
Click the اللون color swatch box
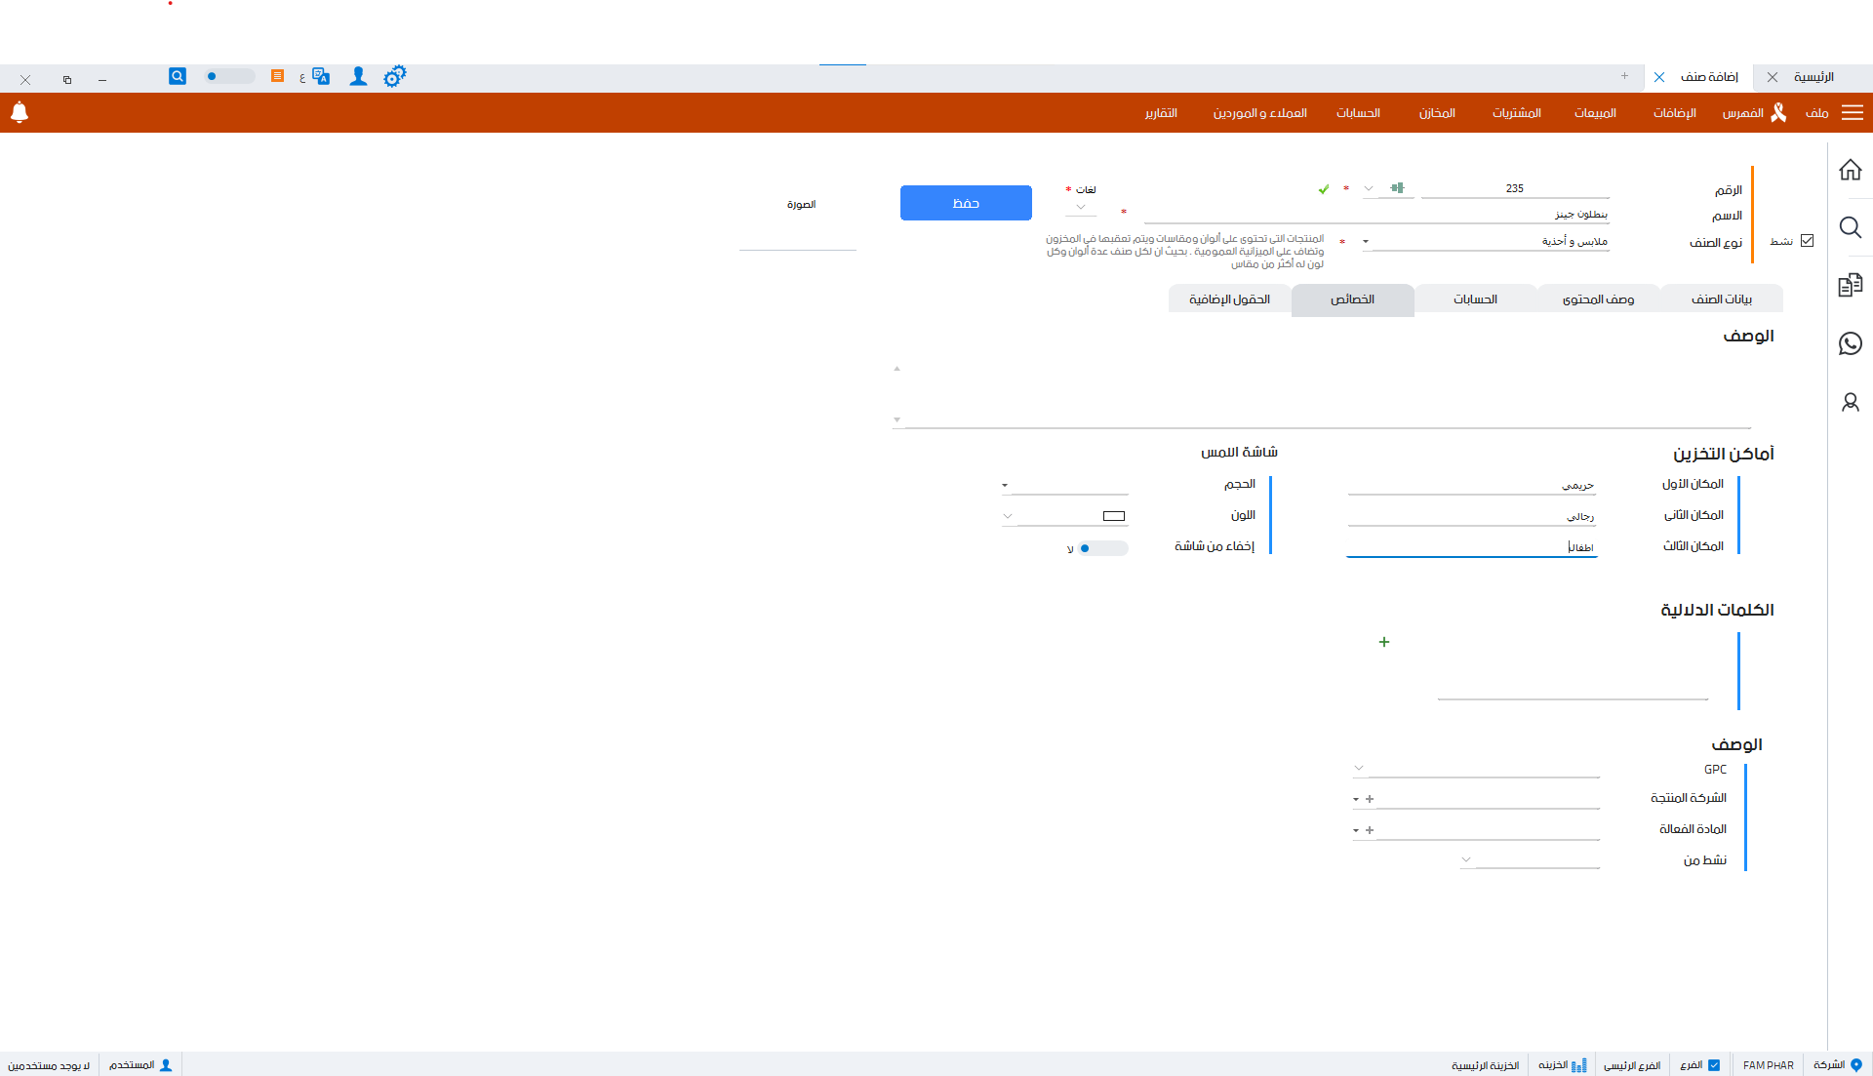[x=1114, y=516]
